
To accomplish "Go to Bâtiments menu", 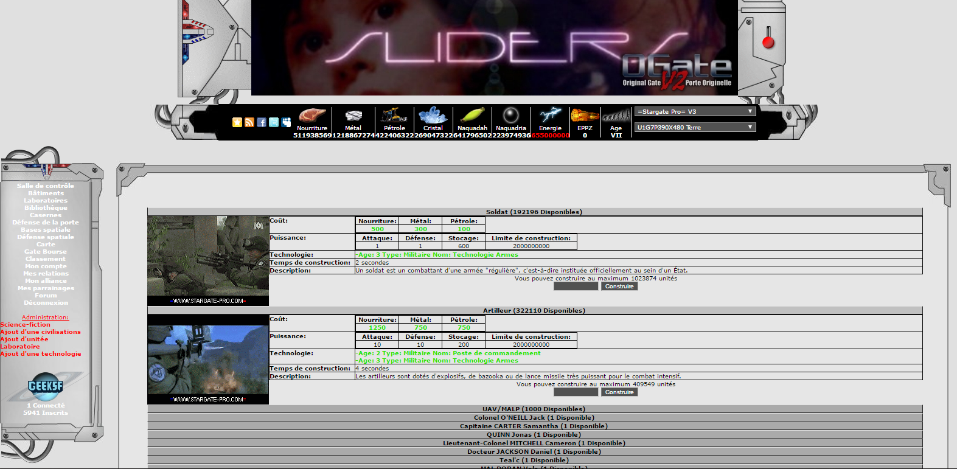I will pyautogui.click(x=46, y=193).
